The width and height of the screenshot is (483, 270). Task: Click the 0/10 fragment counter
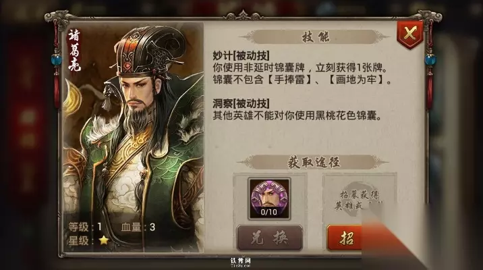(x=269, y=212)
